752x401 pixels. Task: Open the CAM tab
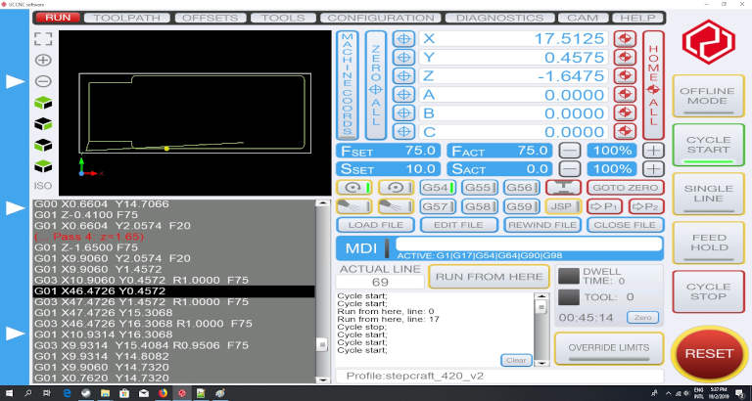tap(584, 18)
